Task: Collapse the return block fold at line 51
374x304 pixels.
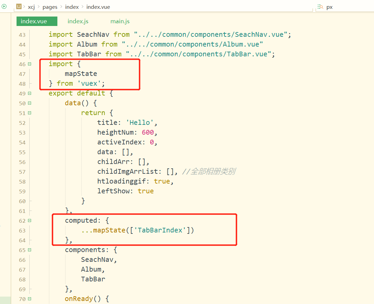Action: pos(30,113)
